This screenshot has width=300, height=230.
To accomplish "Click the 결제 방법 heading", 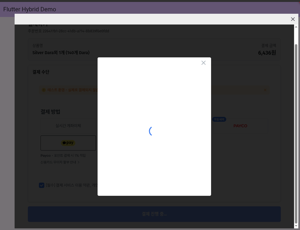I will click(50, 112).
